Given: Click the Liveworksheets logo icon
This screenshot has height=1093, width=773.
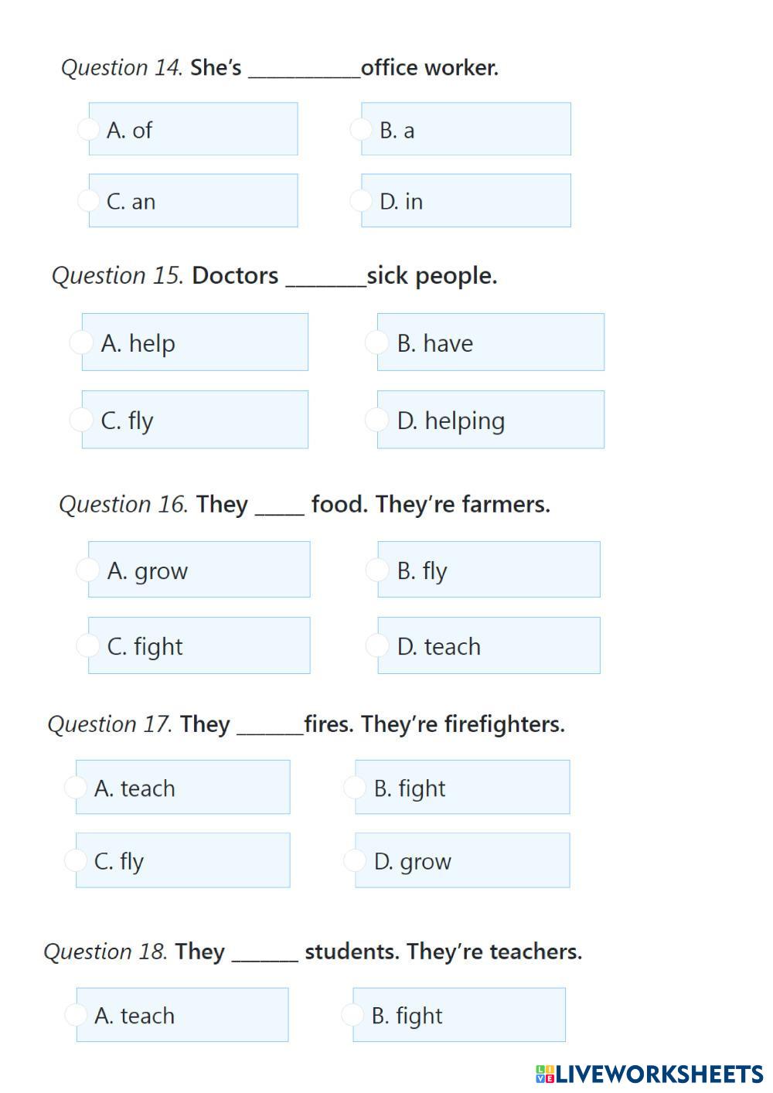Looking at the screenshot, I should pyautogui.click(x=545, y=1074).
